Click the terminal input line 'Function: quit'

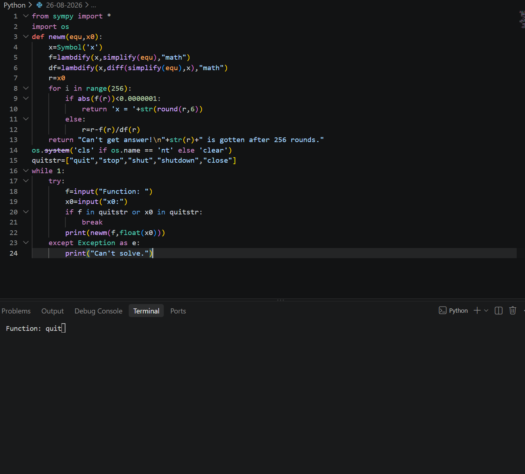tap(36, 328)
